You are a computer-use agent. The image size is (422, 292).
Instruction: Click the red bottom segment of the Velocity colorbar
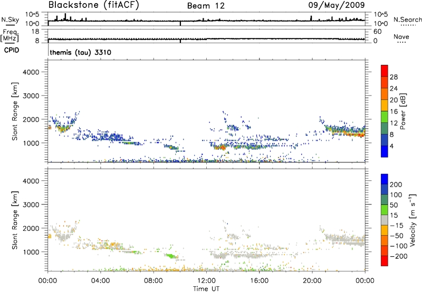pyautogui.click(x=385, y=261)
